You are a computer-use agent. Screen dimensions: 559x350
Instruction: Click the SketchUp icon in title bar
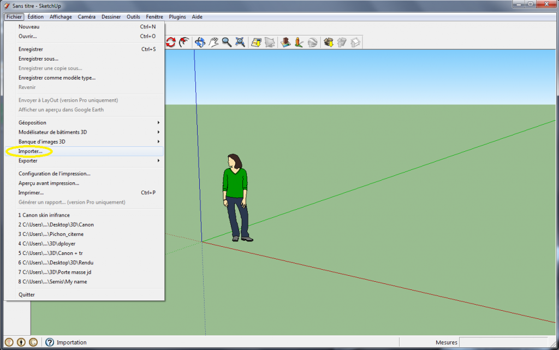(x=7, y=5)
